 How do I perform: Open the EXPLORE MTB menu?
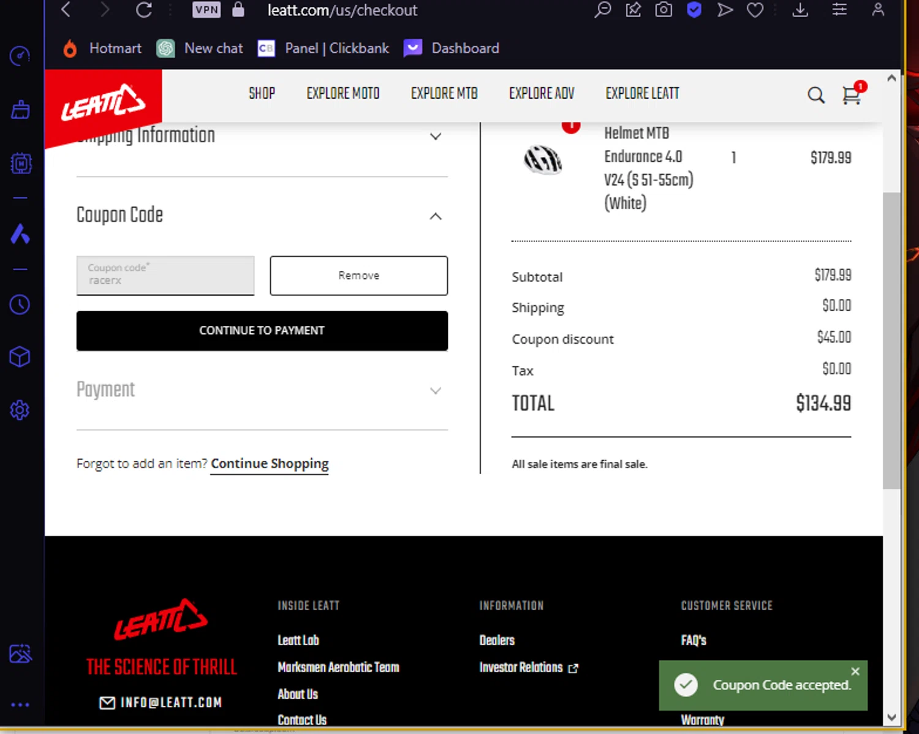(444, 93)
